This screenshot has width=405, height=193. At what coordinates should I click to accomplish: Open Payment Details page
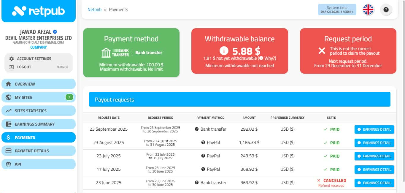[x=39, y=151]
